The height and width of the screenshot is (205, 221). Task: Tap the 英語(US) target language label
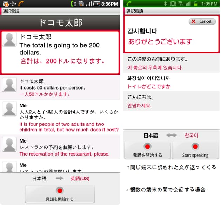[x=80, y=178]
